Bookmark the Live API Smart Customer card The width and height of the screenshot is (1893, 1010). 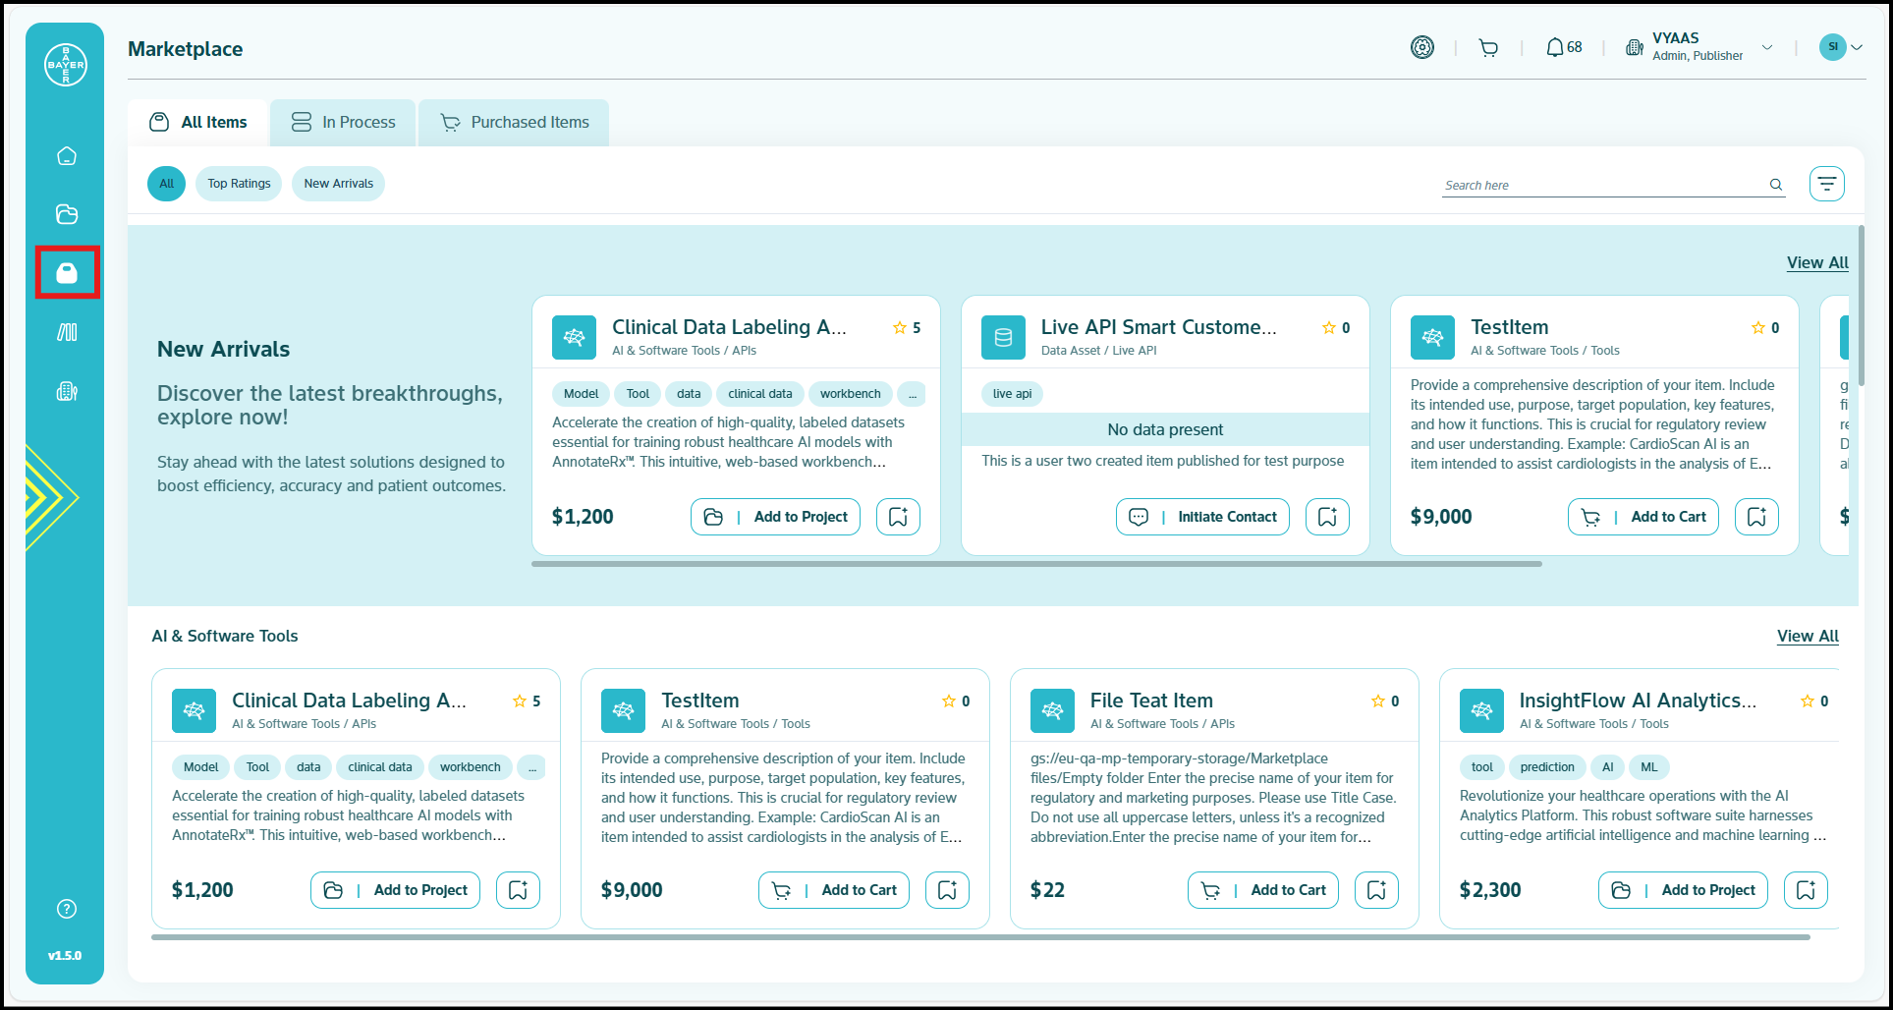1327,517
